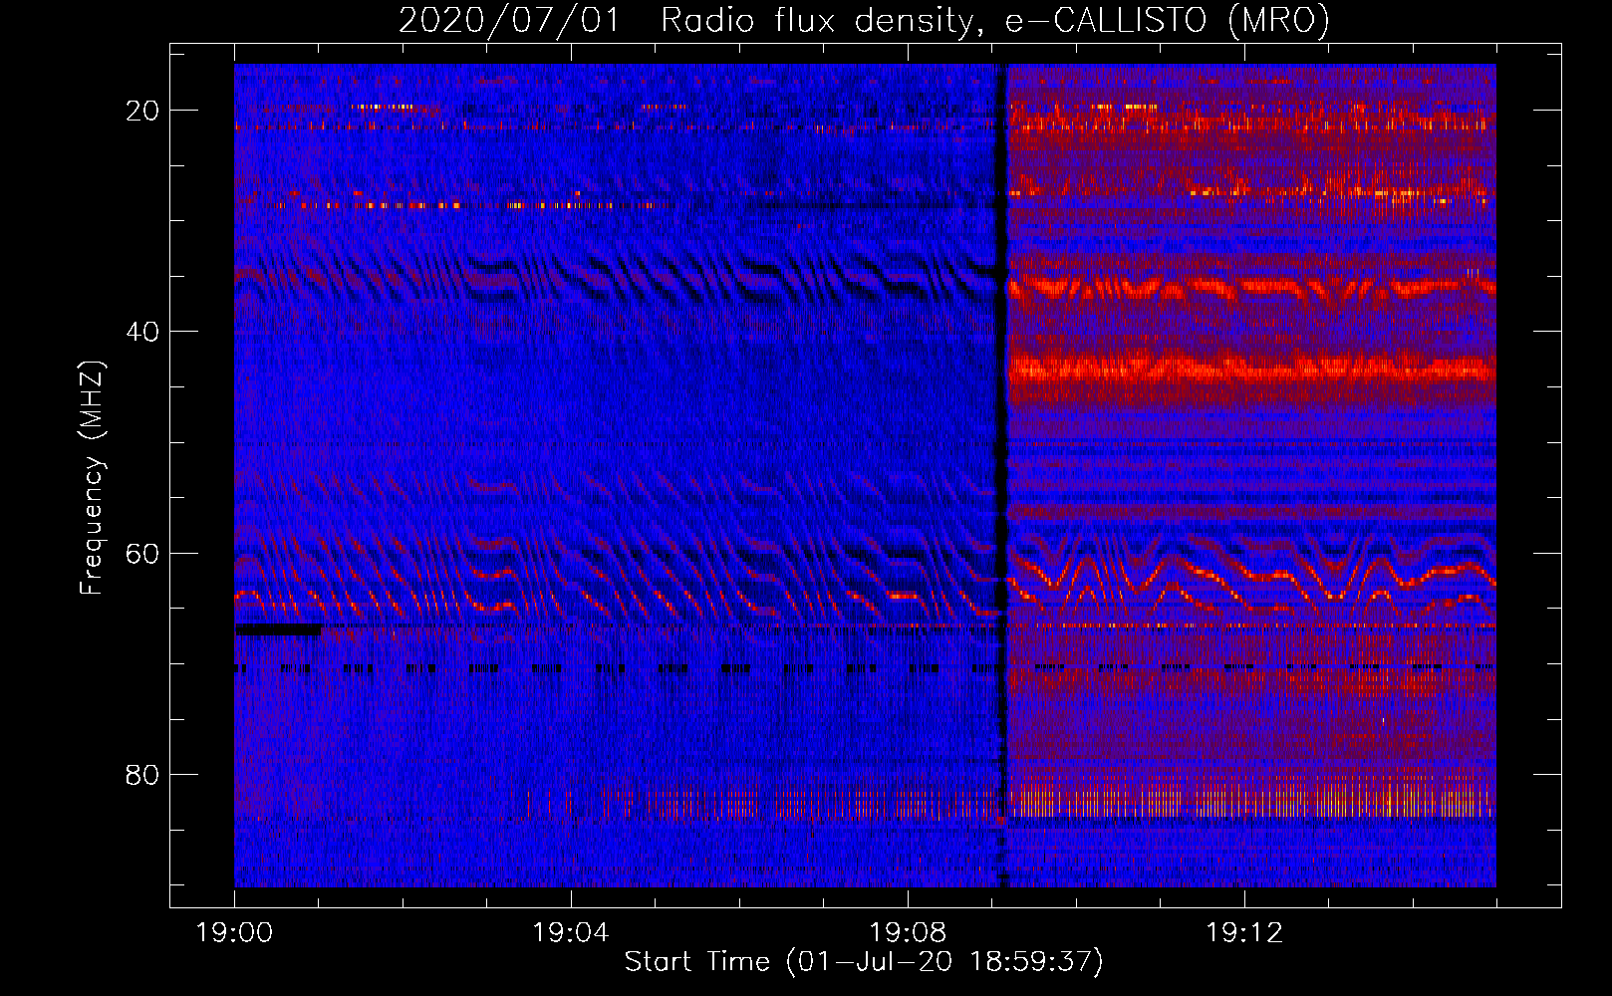Image resolution: width=1612 pixels, height=996 pixels.
Task: Click the 19:12 time tick label
Action: (x=1244, y=933)
